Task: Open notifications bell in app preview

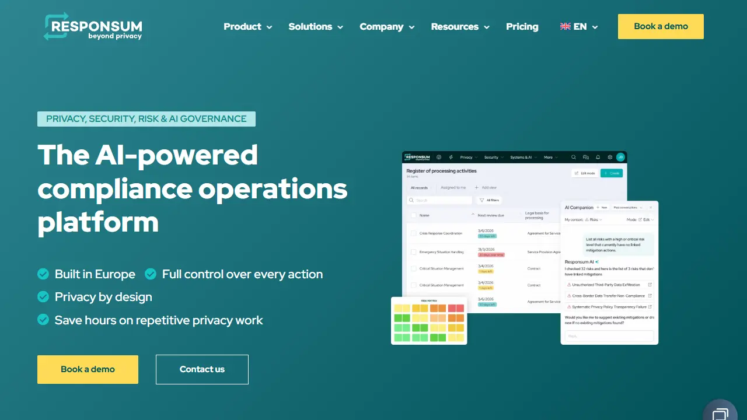Action: (598, 157)
